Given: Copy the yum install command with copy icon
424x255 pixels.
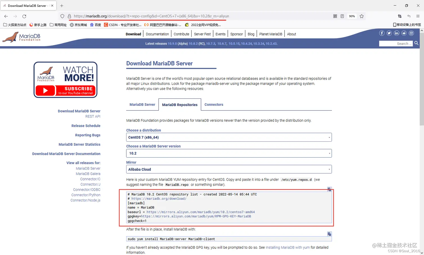Looking at the screenshot, I should point(329,234).
